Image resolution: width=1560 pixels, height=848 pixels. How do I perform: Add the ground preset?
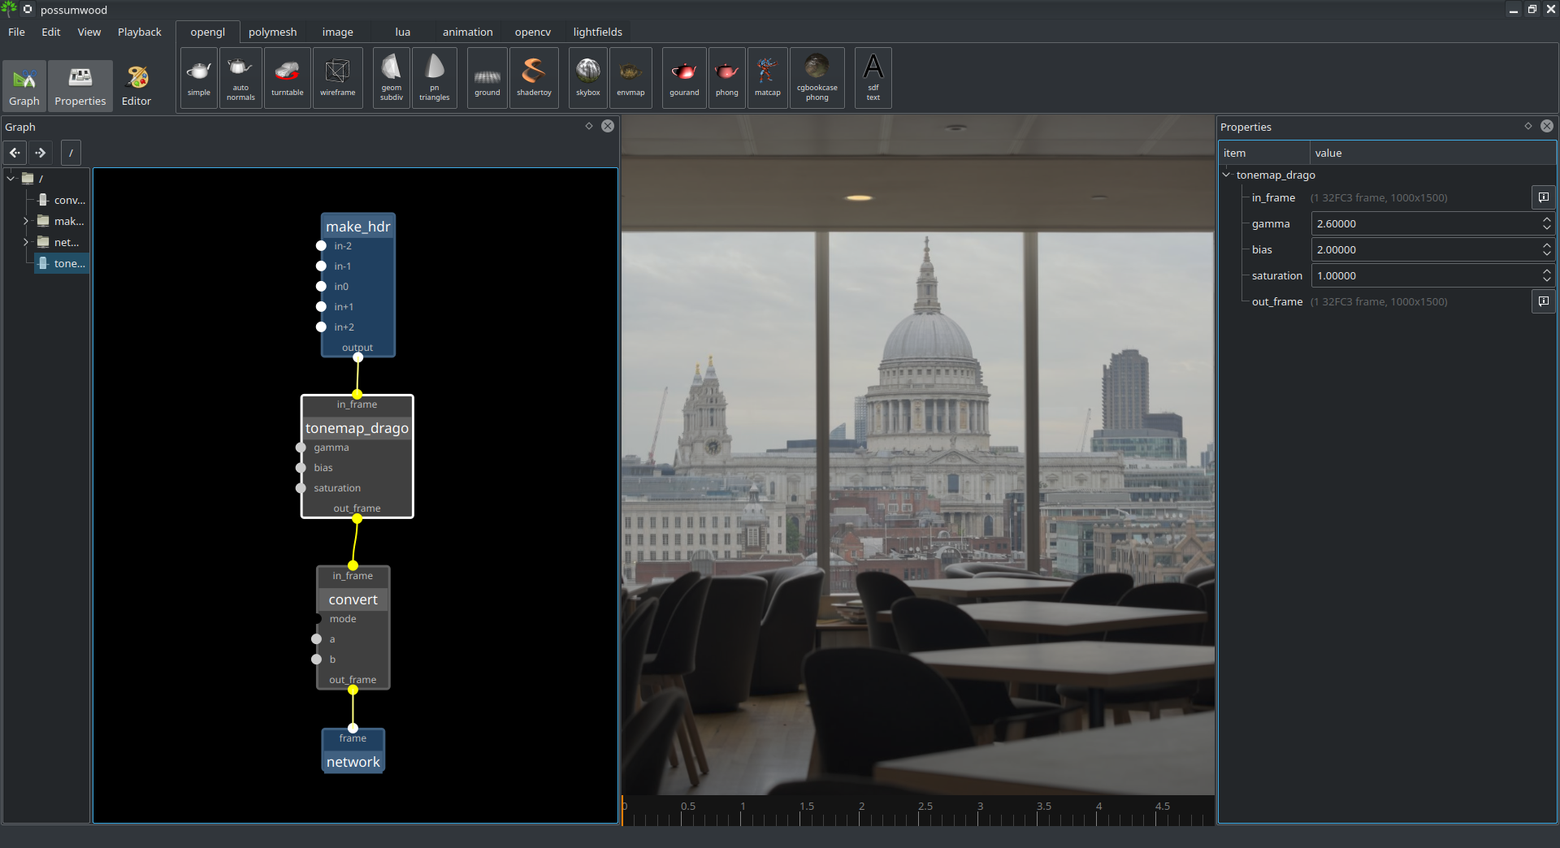[487, 78]
